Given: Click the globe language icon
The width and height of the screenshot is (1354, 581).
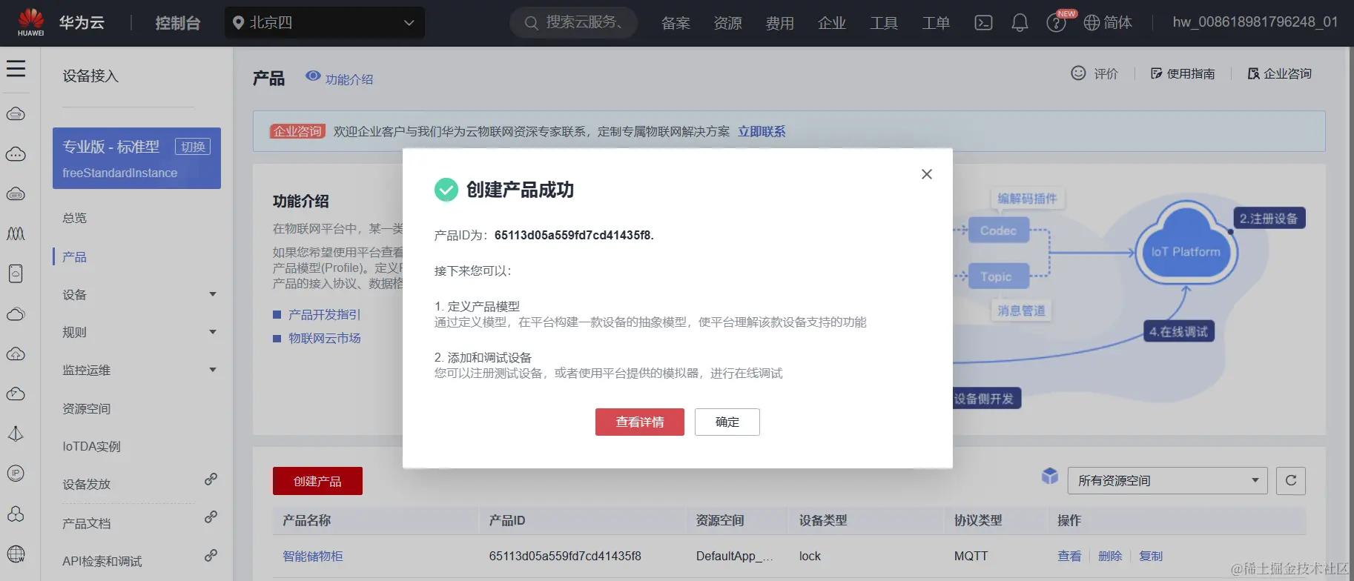Looking at the screenshot, I should click(1092, 23).
